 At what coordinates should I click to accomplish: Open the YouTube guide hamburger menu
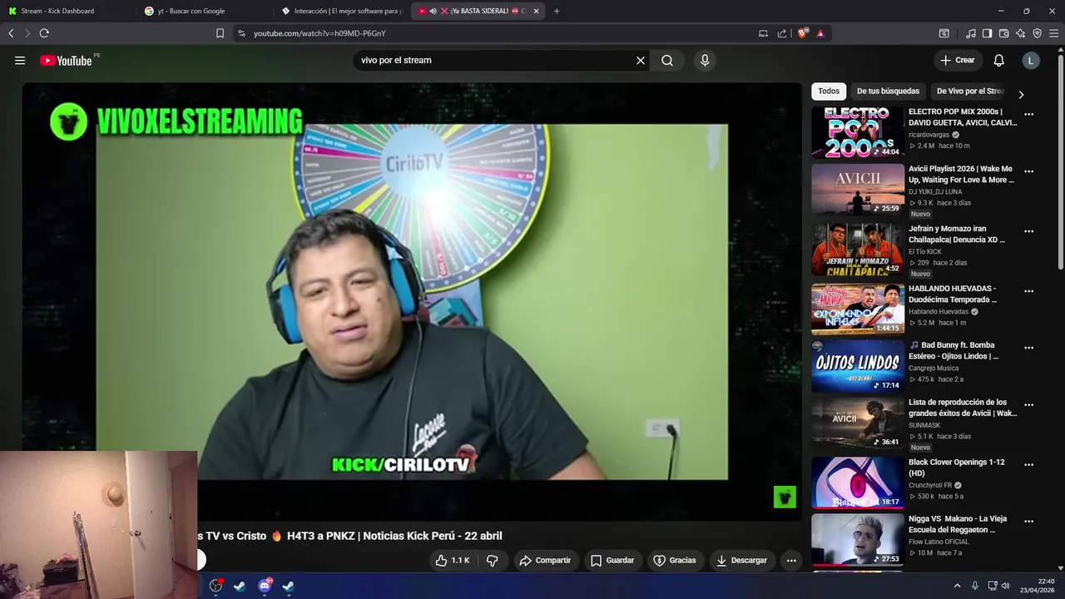point(20,60)
